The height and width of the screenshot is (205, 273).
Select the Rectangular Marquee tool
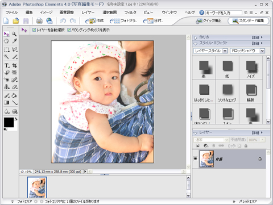coord(7,49)
